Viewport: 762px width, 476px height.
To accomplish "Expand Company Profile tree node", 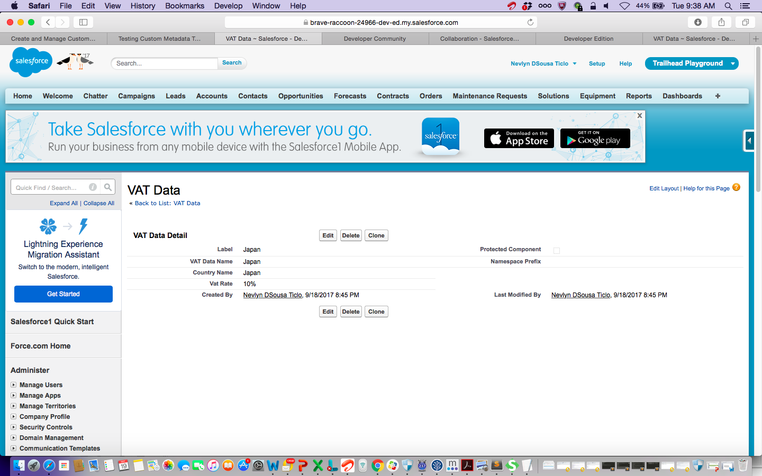I will (13, 416).
